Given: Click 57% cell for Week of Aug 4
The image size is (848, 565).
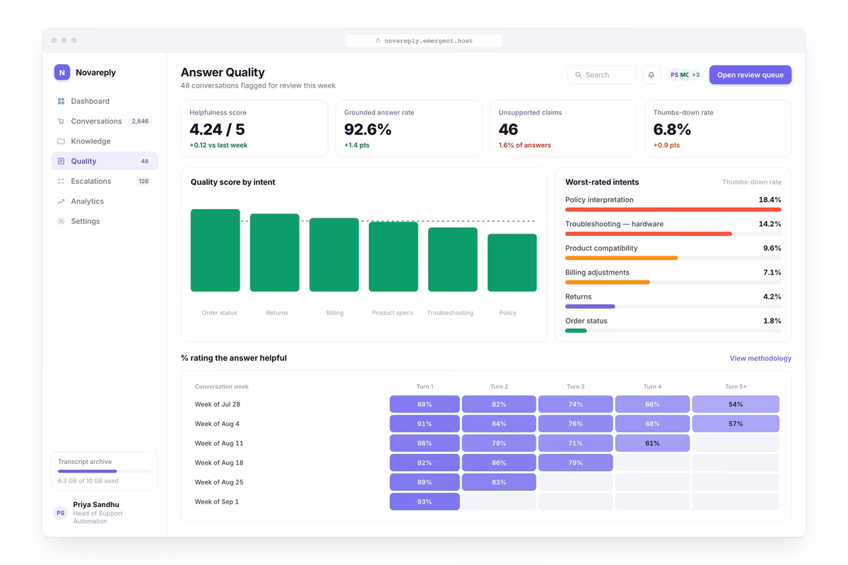Looking at the screenshot, I should click(736, 424).
